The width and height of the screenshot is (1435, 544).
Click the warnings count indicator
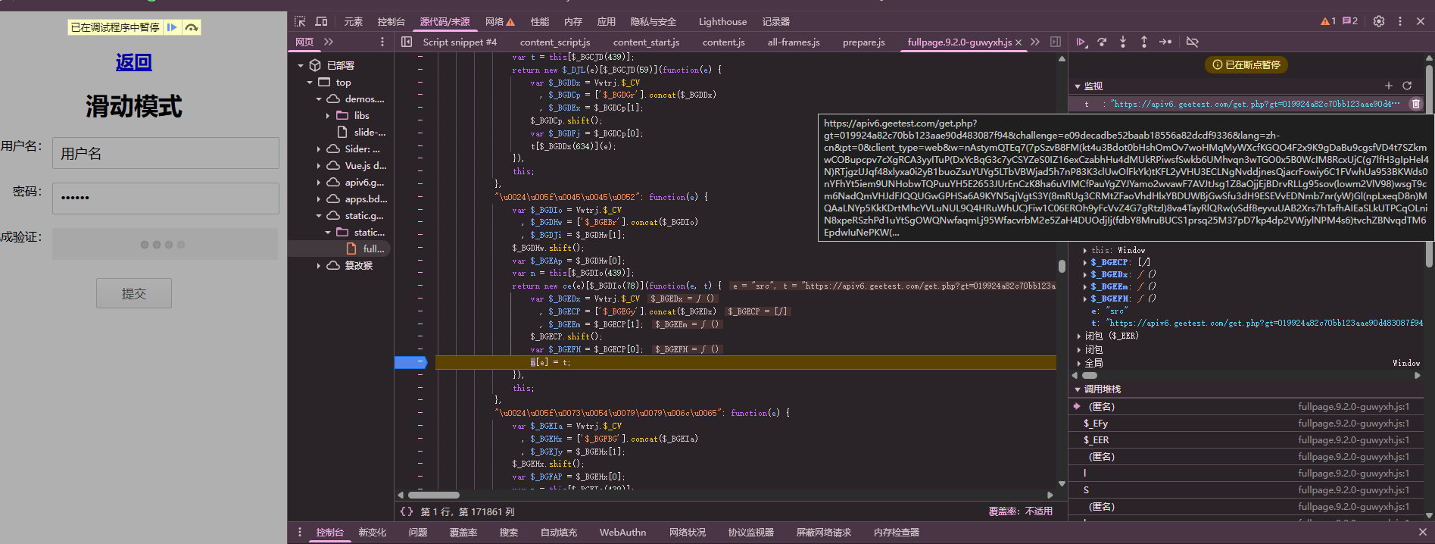[1328, 21]
